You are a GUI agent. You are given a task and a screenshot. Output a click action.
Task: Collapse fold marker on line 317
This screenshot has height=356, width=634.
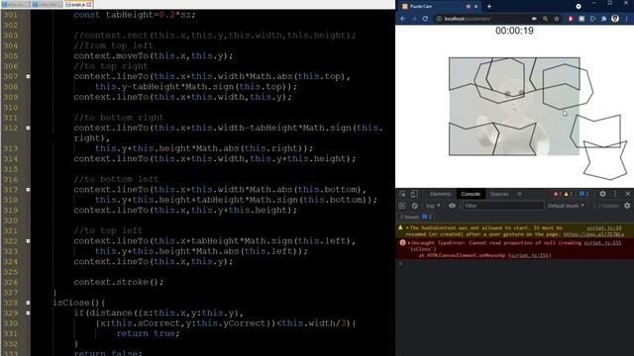point(28,190)
